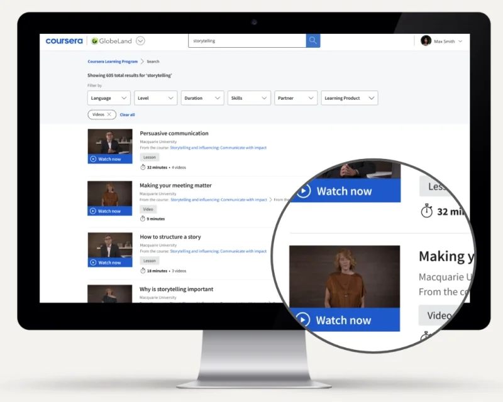The height and width of the screenshot is (402, 503).
Task: Open the Learning Product dropdown
Action: pyautogui.click(x=349, y=98)
